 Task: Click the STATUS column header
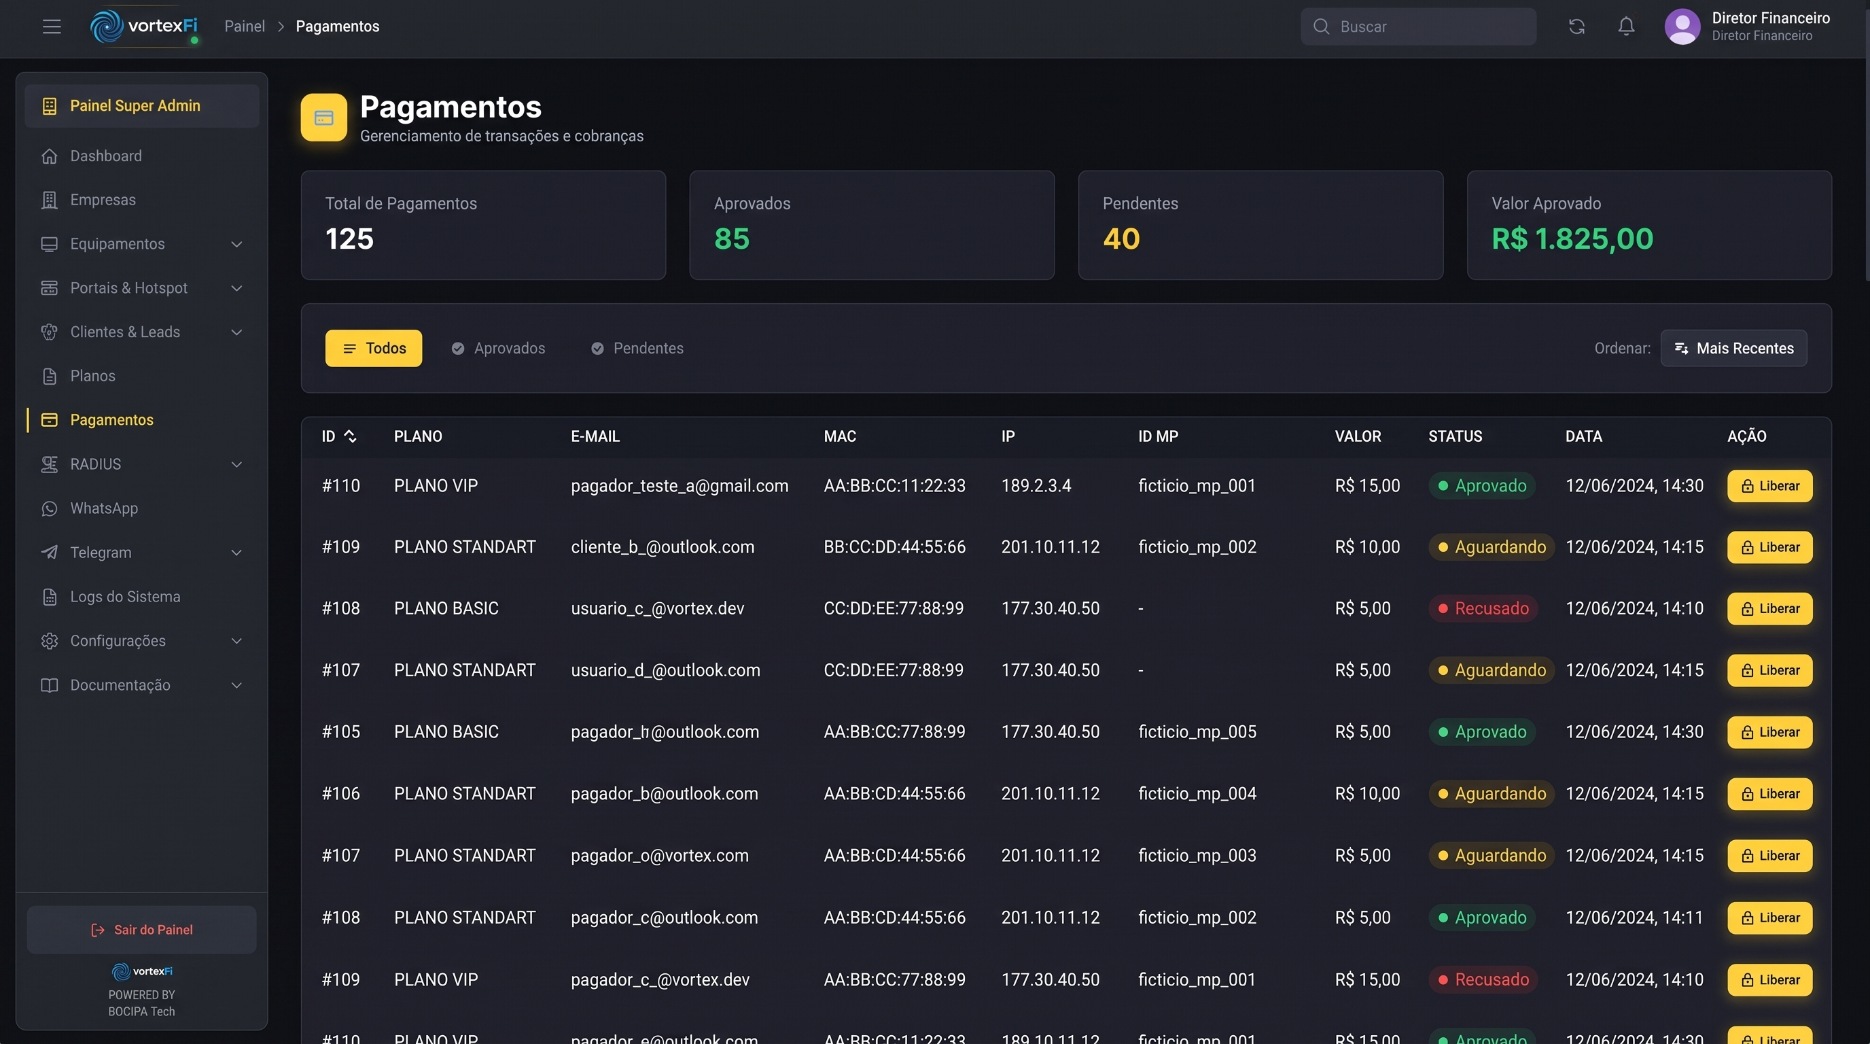pyautogui.click(x=1455, y=436)
